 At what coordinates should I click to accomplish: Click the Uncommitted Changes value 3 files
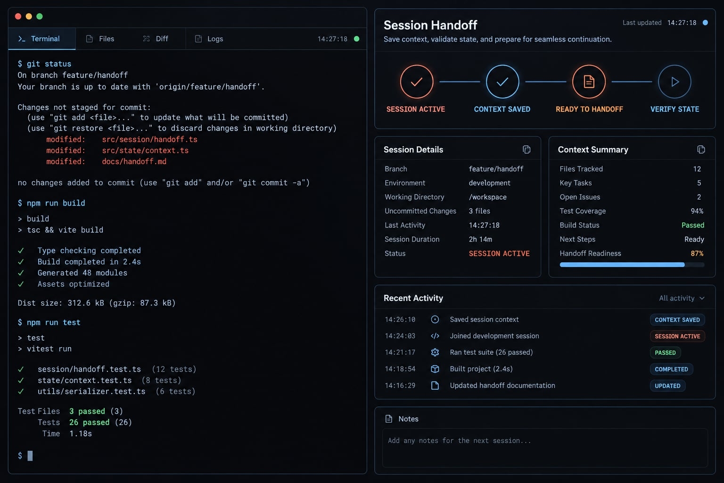pyautogui.click(x=479, y=211)
